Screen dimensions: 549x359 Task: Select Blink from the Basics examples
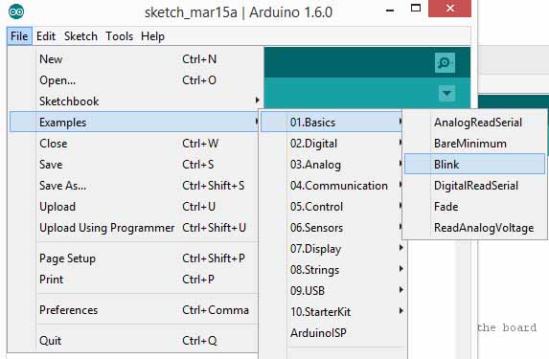click(x=475, y=164)
